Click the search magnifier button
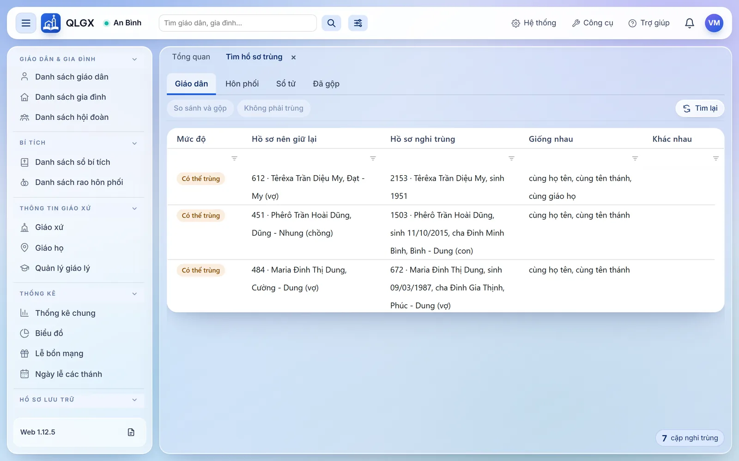739x461 pixels. (x=331, y=23)
